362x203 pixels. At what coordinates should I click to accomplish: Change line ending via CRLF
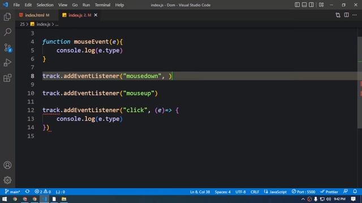point(255,192)
